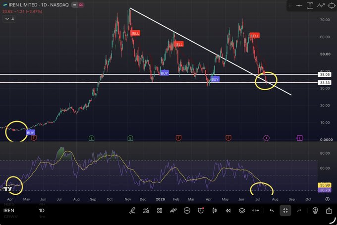Click the 70.00 price axis label

tap(325, 20)
